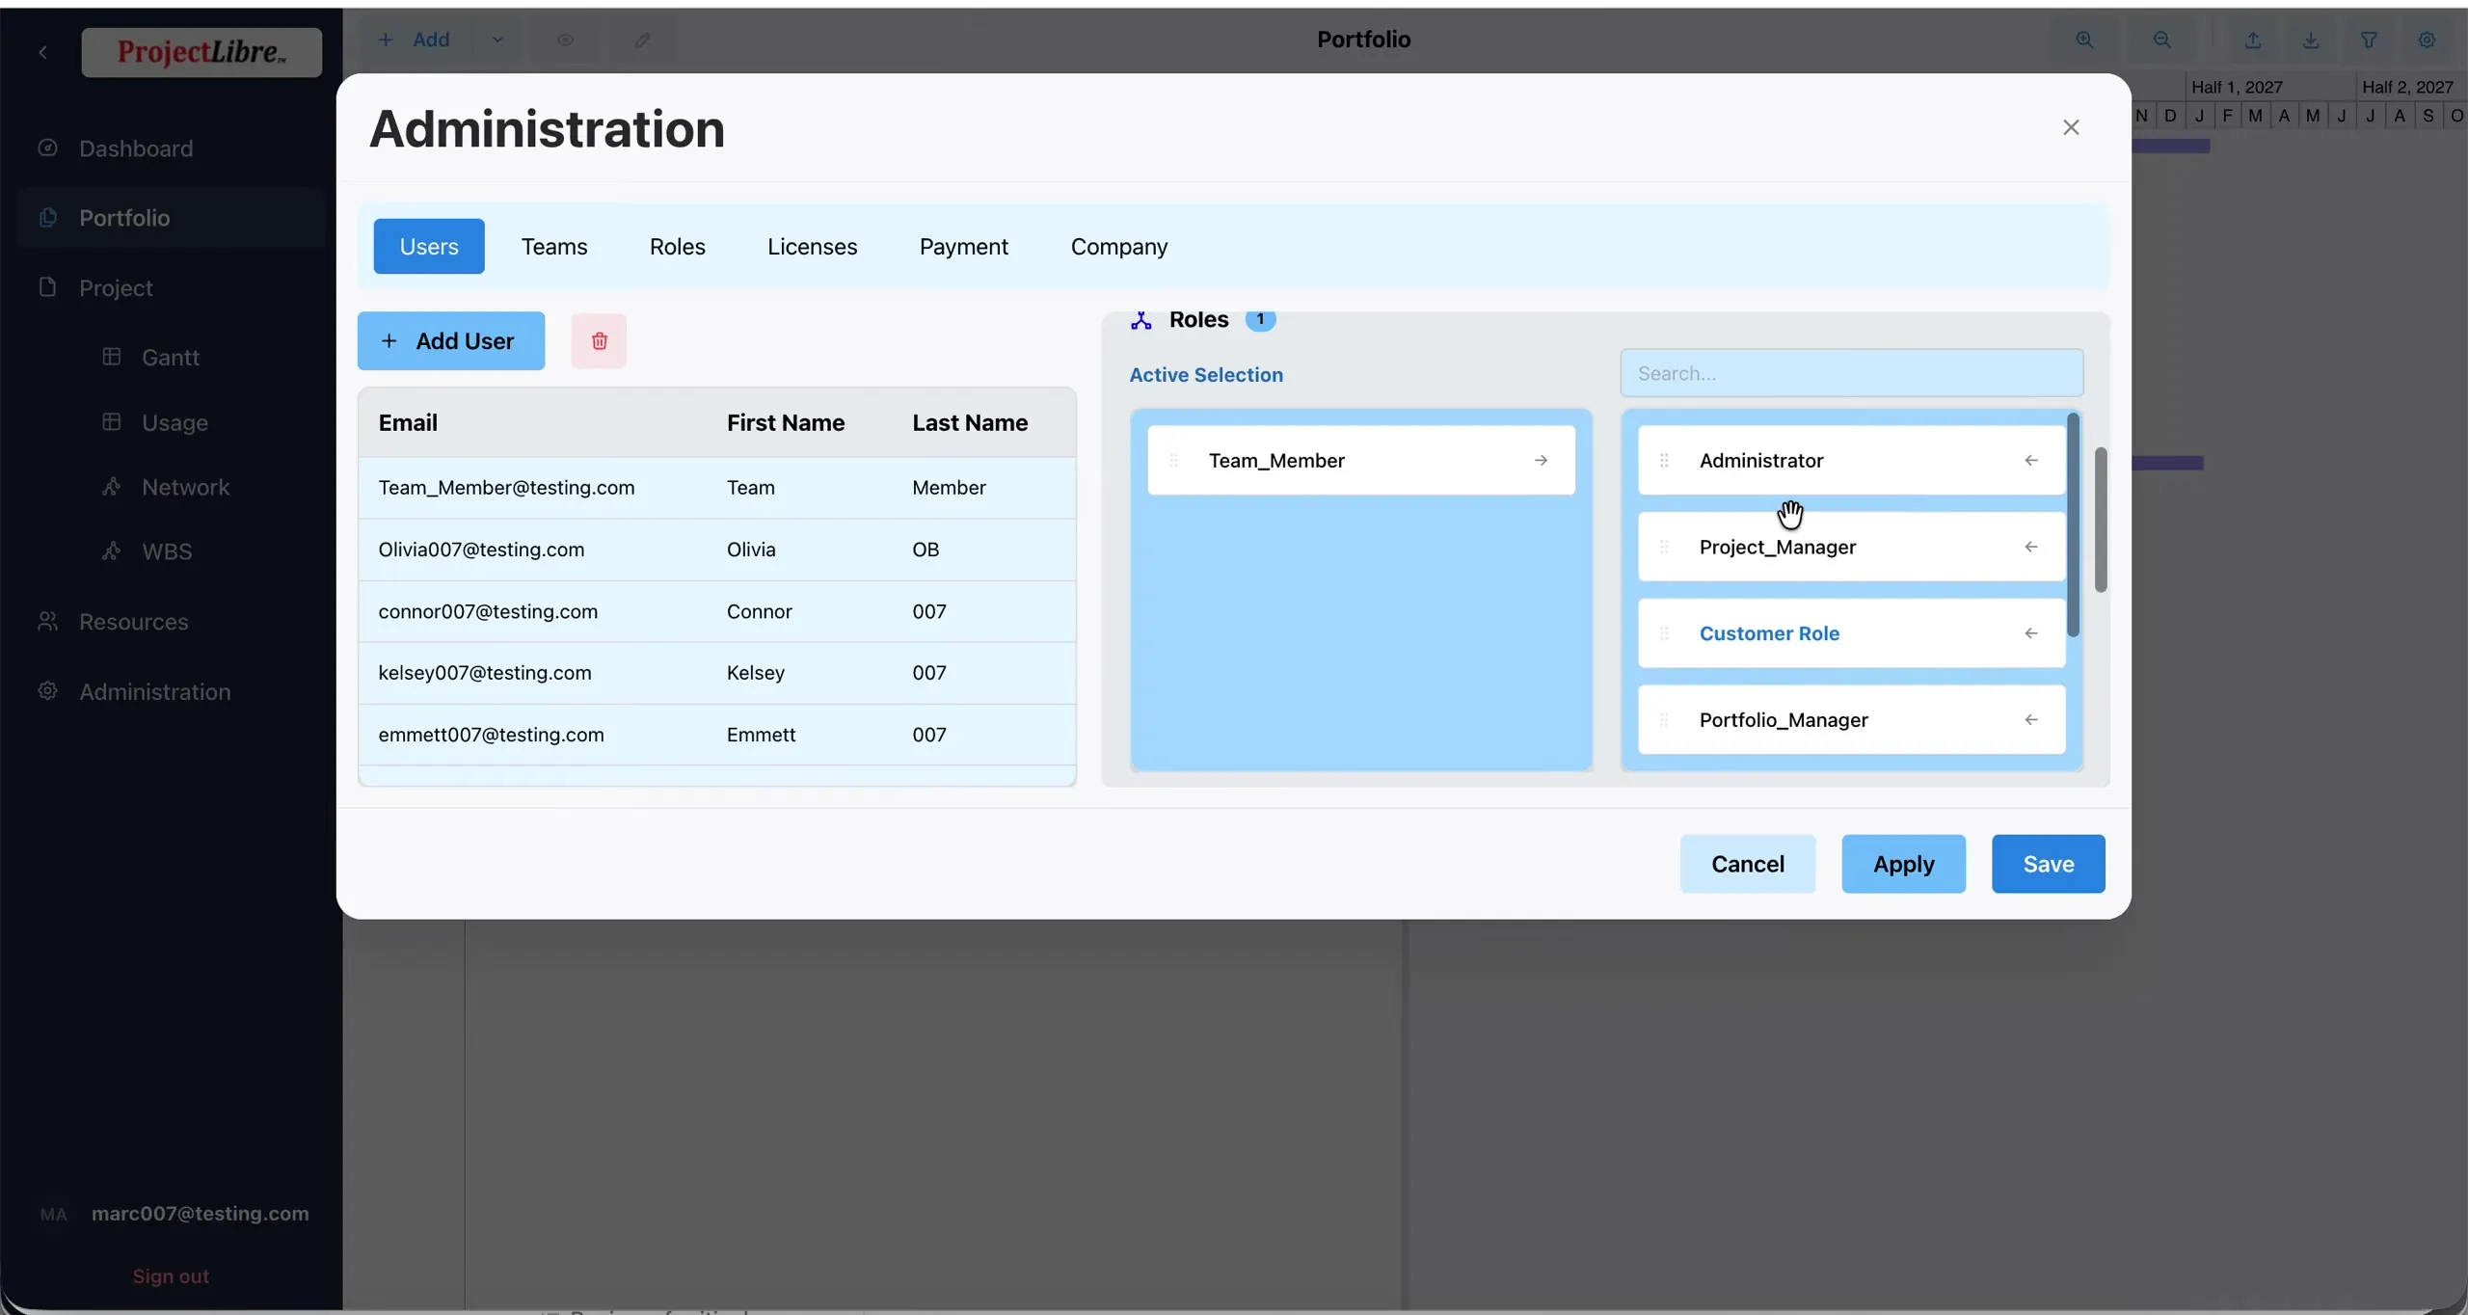Assign Customer Role via left arrow
This screenshot has height=1315, width=2468.
click(x=2031, y=633)
